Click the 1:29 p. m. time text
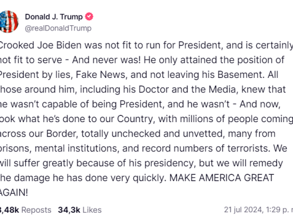This screenshot has height=219, width=293. click(x=279, y=210)
